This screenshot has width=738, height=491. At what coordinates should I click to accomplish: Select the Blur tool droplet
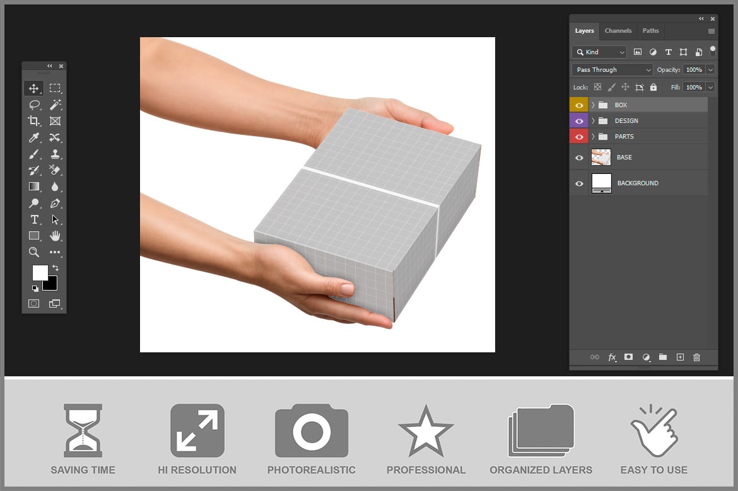click(x=55, y=187)
